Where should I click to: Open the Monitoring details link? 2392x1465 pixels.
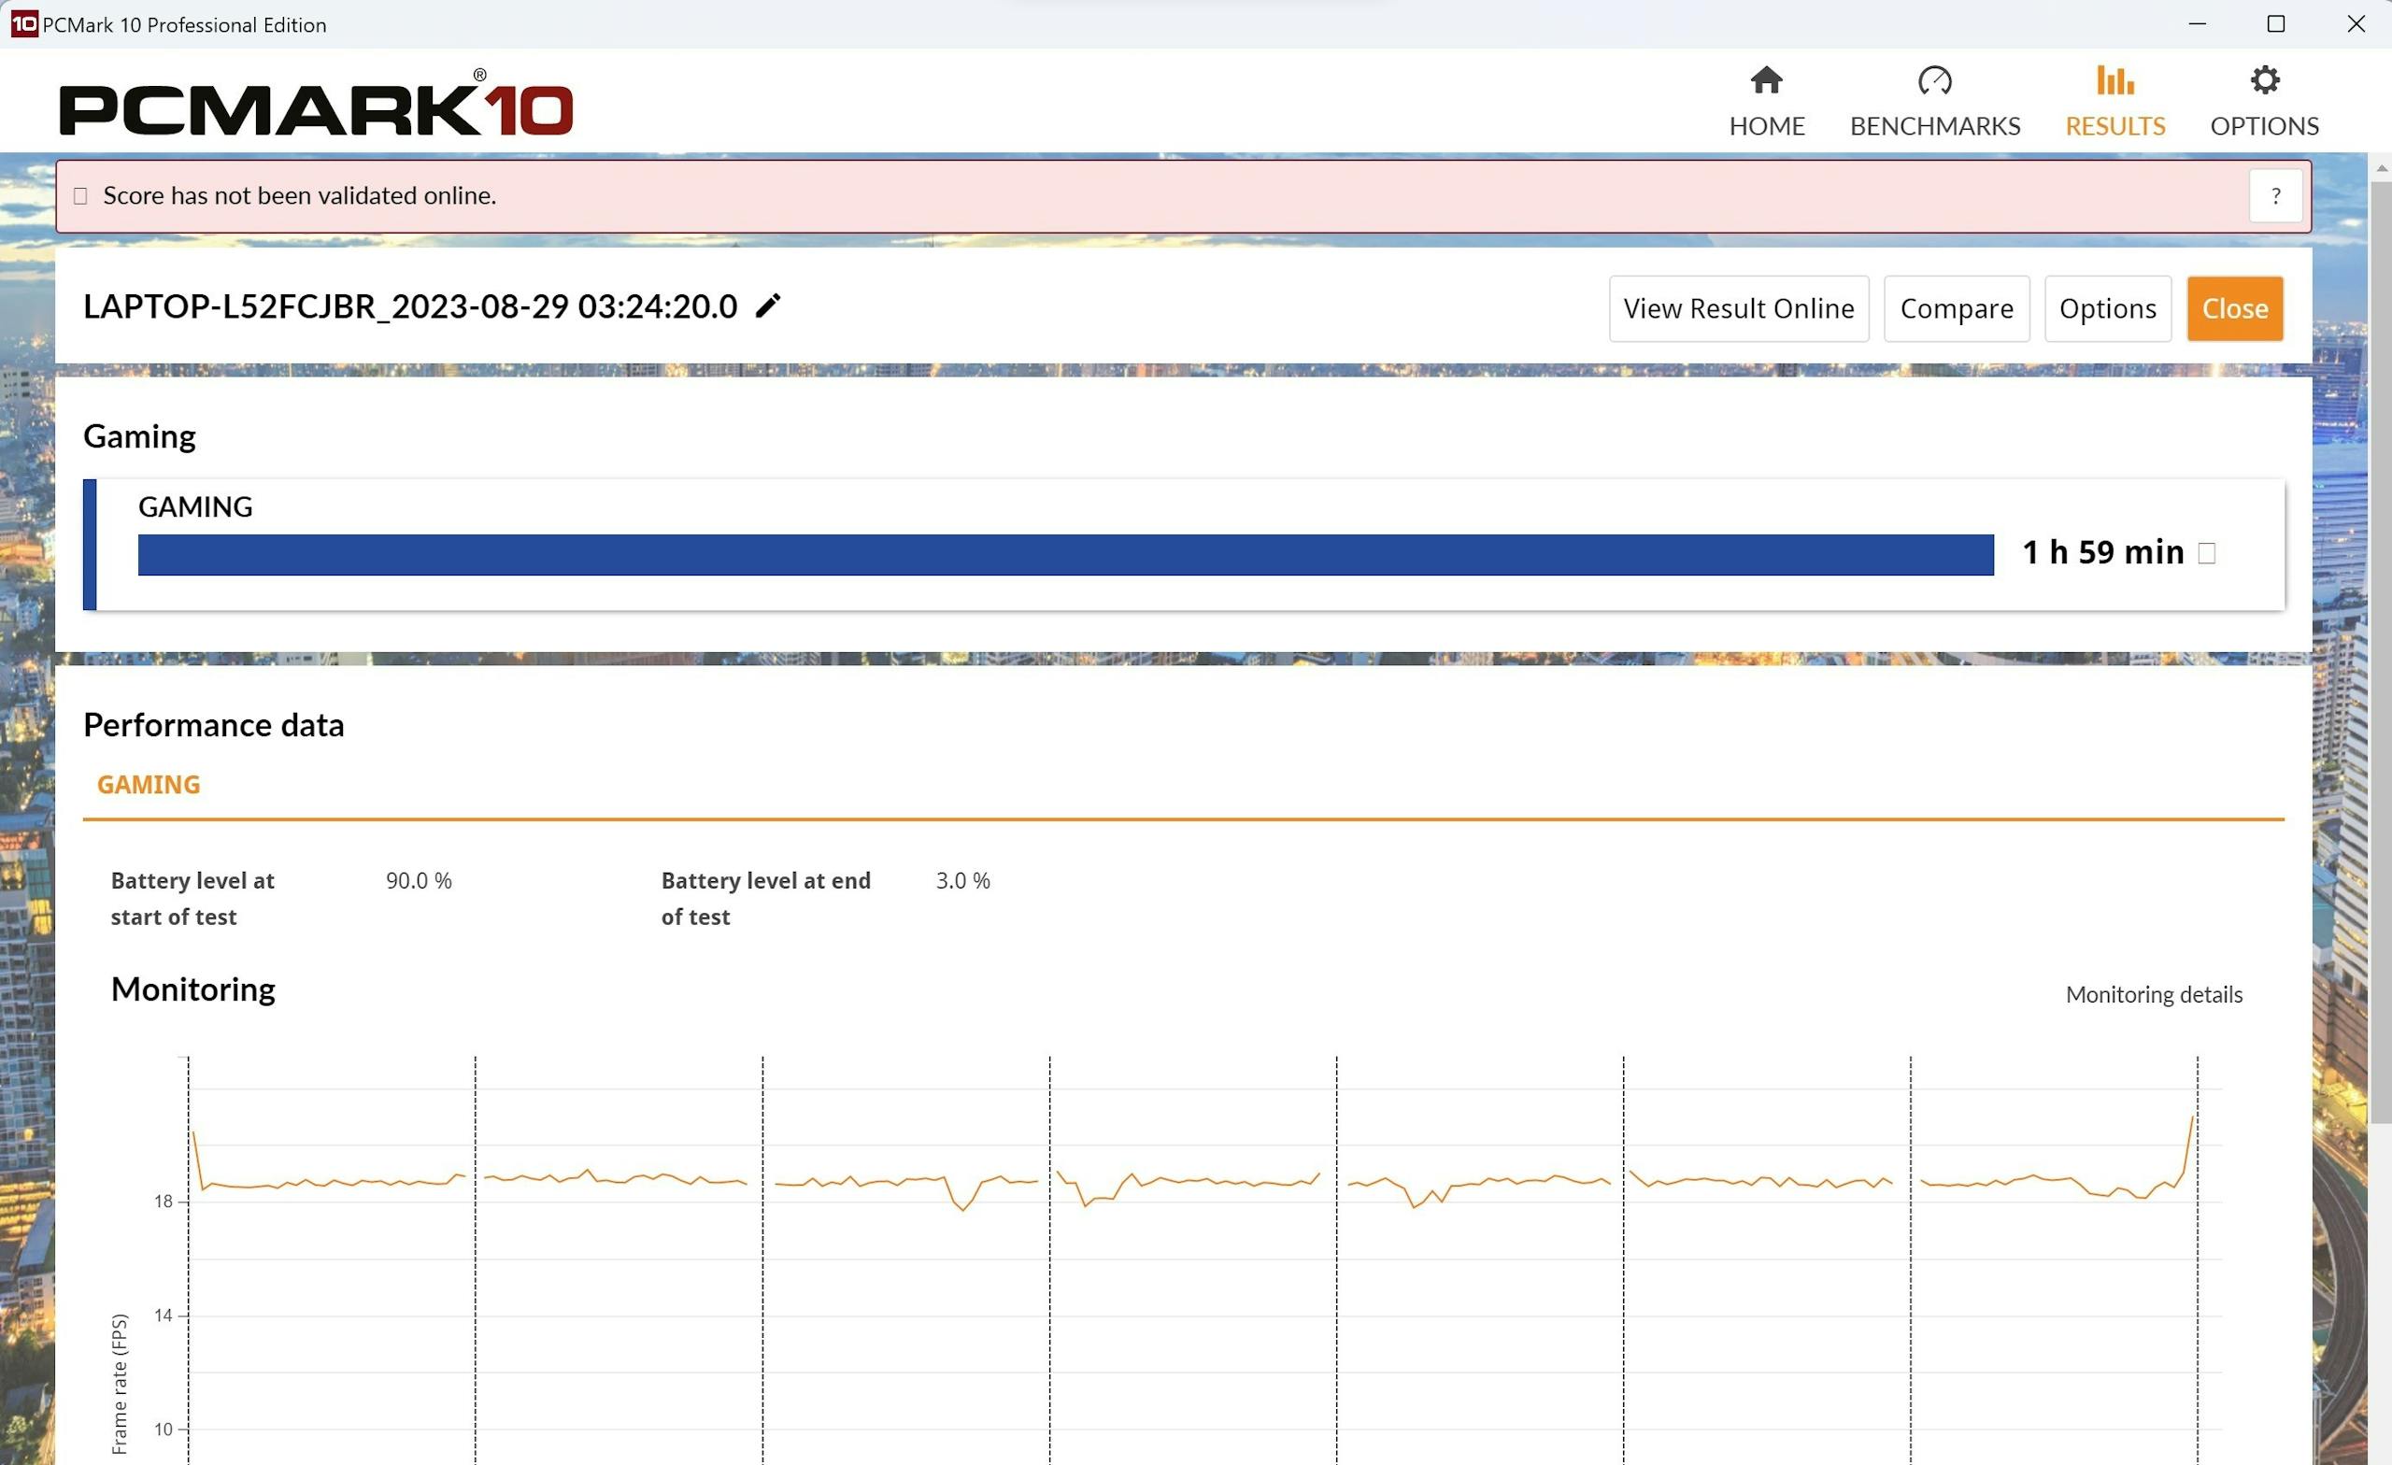2153,994
